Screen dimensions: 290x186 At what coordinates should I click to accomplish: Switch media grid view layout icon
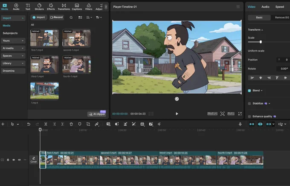80,17
